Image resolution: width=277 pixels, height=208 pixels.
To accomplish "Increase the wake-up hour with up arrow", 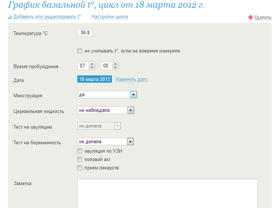I will coord(92,64).
